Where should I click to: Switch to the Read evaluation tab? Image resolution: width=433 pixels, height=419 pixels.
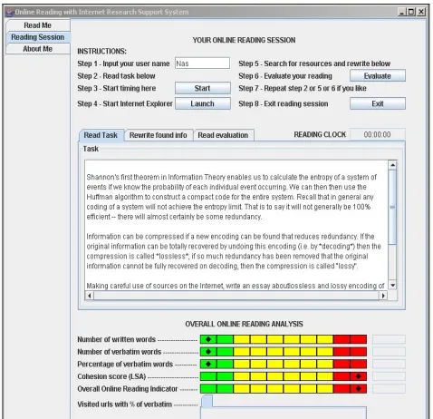point(223,135)
